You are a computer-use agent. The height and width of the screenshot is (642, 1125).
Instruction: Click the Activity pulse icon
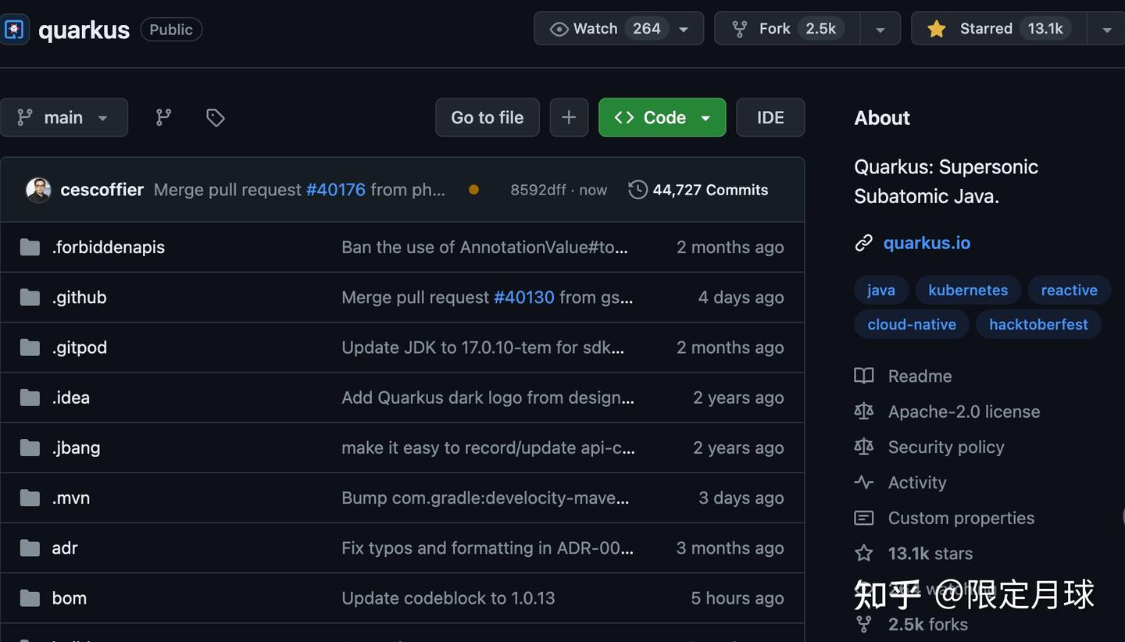click(x=863, y=483)
